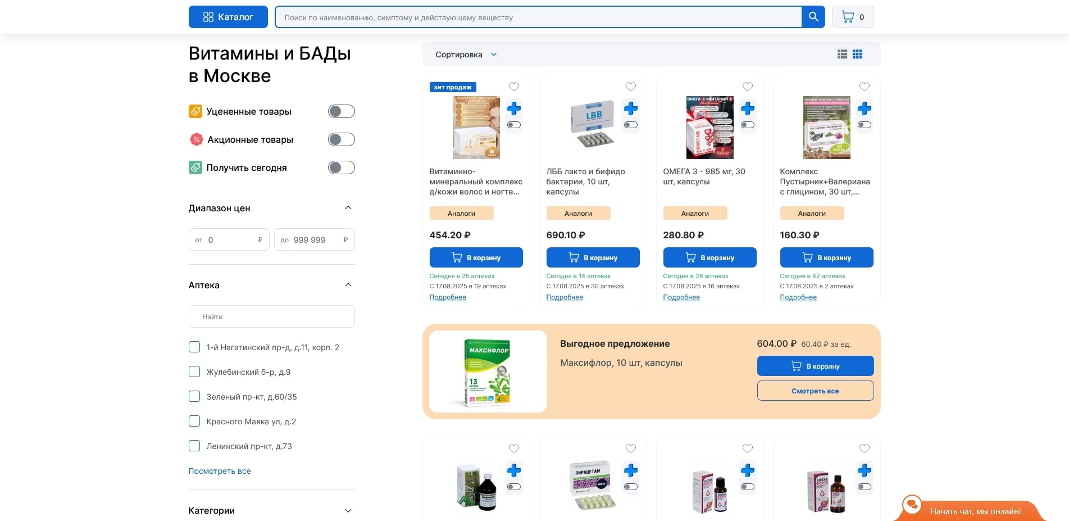Viewport: 1069px width, 521px height.
Task: Click the blue plus icon on ЛББ card
Action: (x=630, y=108)
